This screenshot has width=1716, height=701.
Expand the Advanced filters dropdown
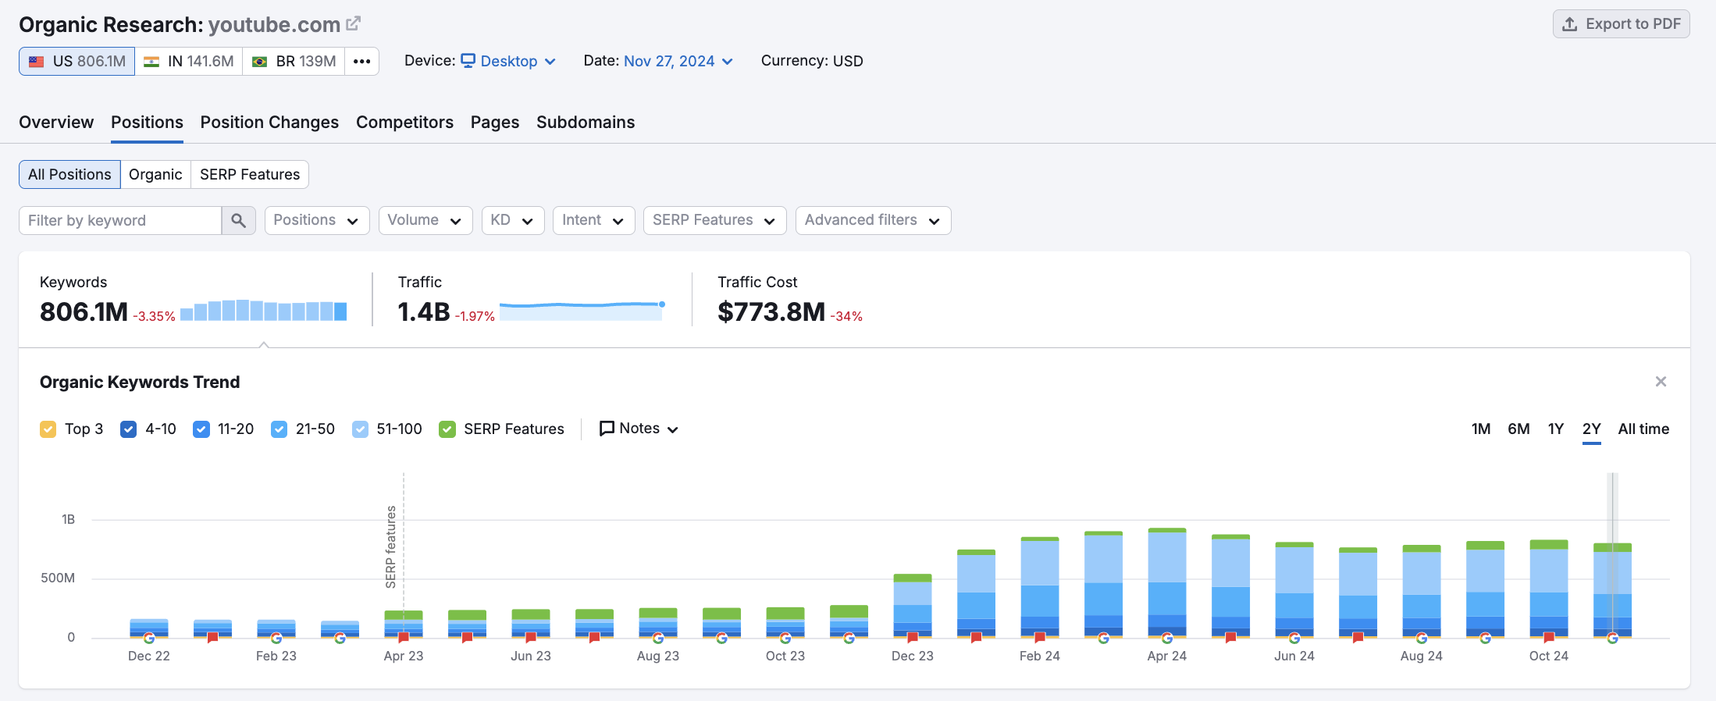[873, 220]
